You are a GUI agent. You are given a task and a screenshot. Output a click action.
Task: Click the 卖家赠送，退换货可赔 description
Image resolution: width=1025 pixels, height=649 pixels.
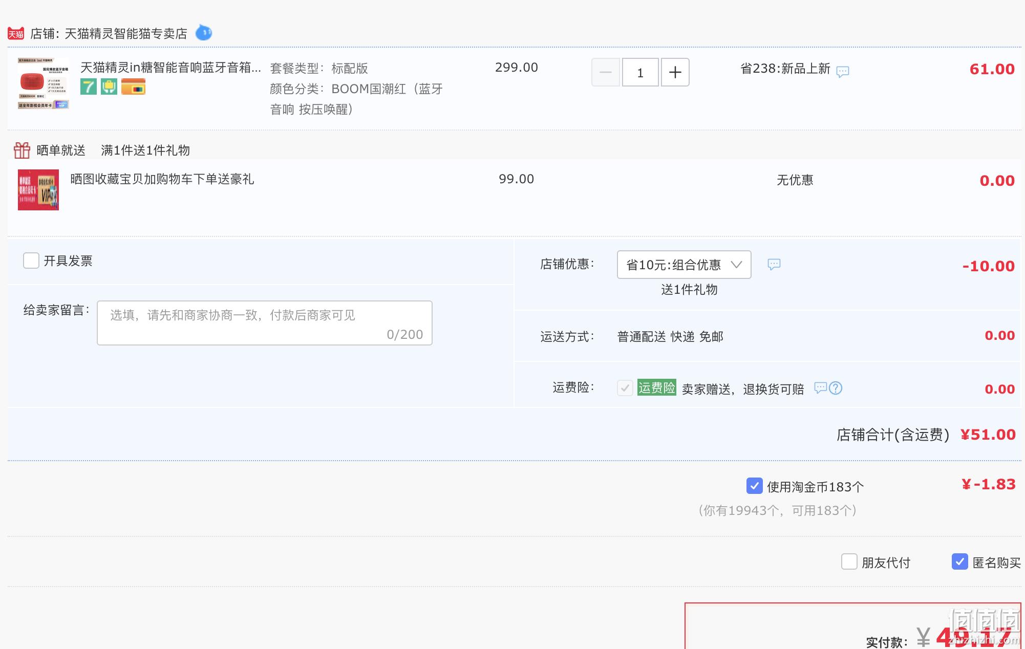point(743,390)
